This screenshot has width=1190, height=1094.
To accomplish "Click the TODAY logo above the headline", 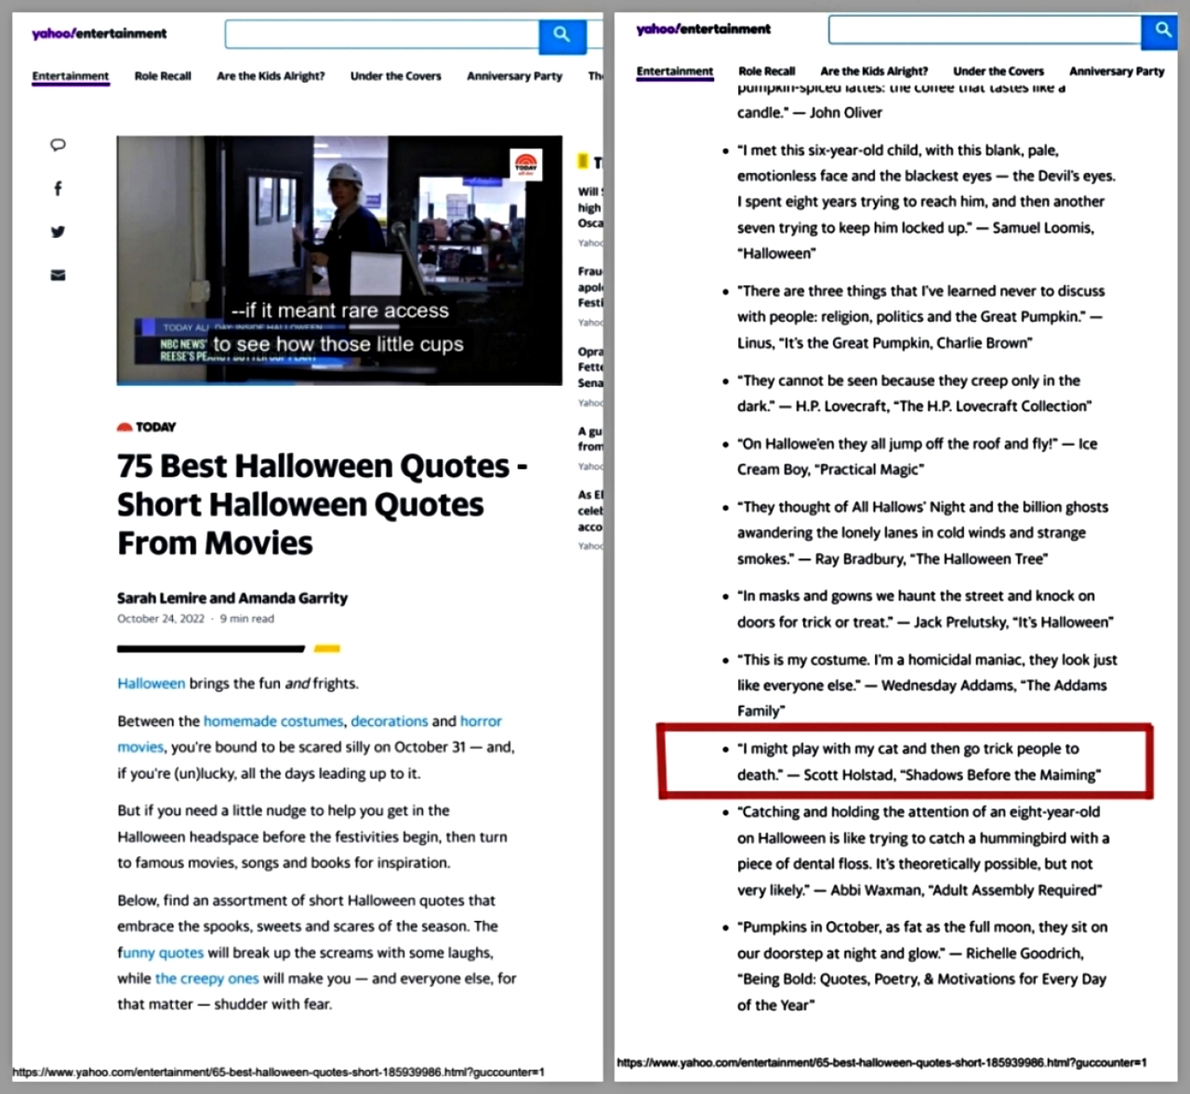I will 146,427.
